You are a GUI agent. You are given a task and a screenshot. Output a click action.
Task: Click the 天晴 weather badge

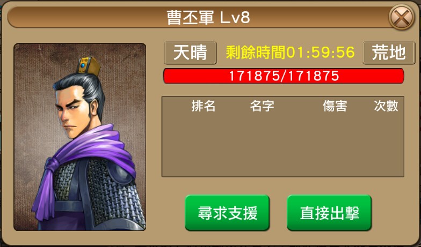click(x=190, y=53)
